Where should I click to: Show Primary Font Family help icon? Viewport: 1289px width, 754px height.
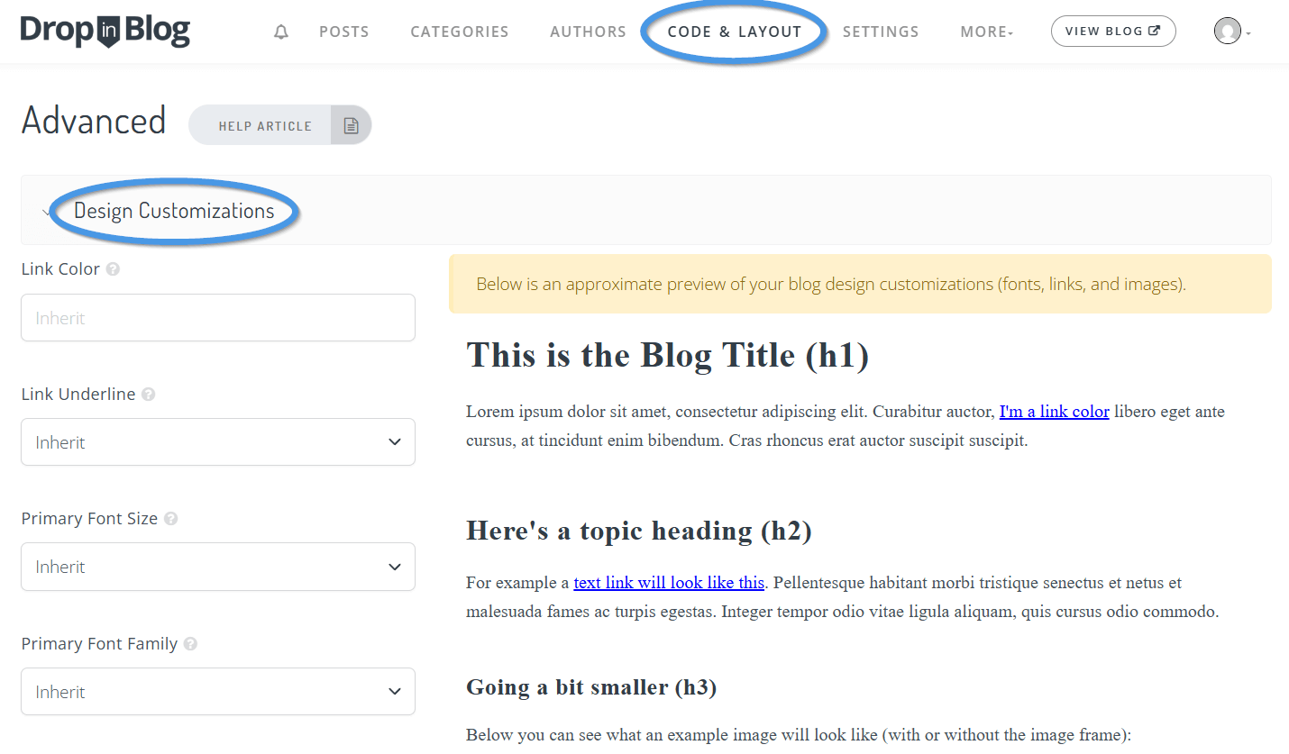point(190,644)
